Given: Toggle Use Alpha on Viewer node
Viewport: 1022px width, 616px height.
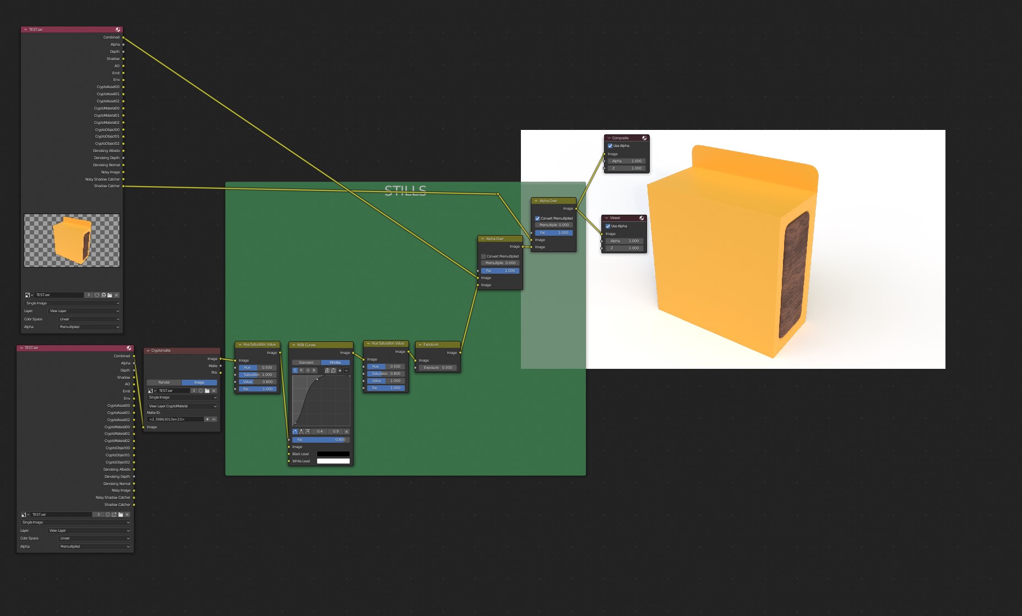Looking at the screenshot, I should pyautogui.click(x=608, y=226).
